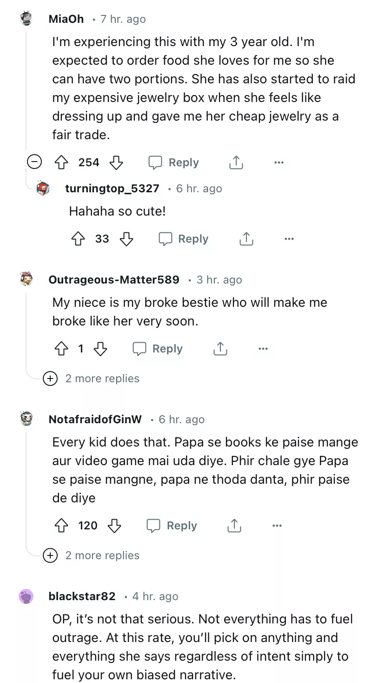Click MiaOh's avatar image

(x=27, y=19)
